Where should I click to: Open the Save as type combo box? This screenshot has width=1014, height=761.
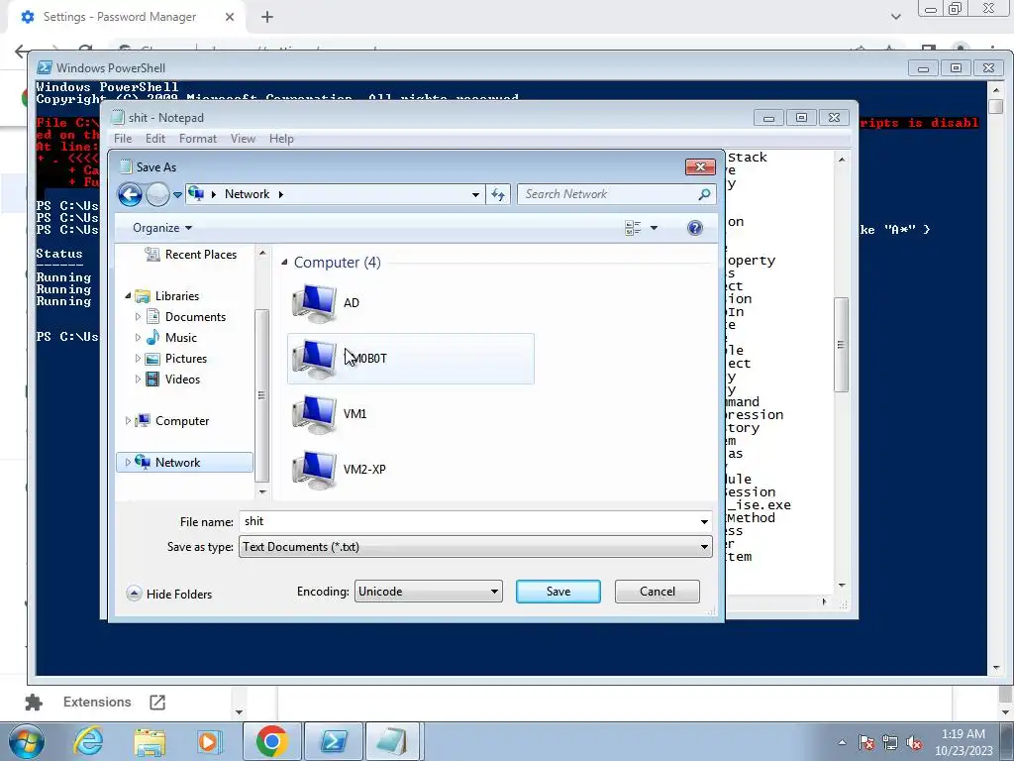pyautogui.click(x=475, y=547)
